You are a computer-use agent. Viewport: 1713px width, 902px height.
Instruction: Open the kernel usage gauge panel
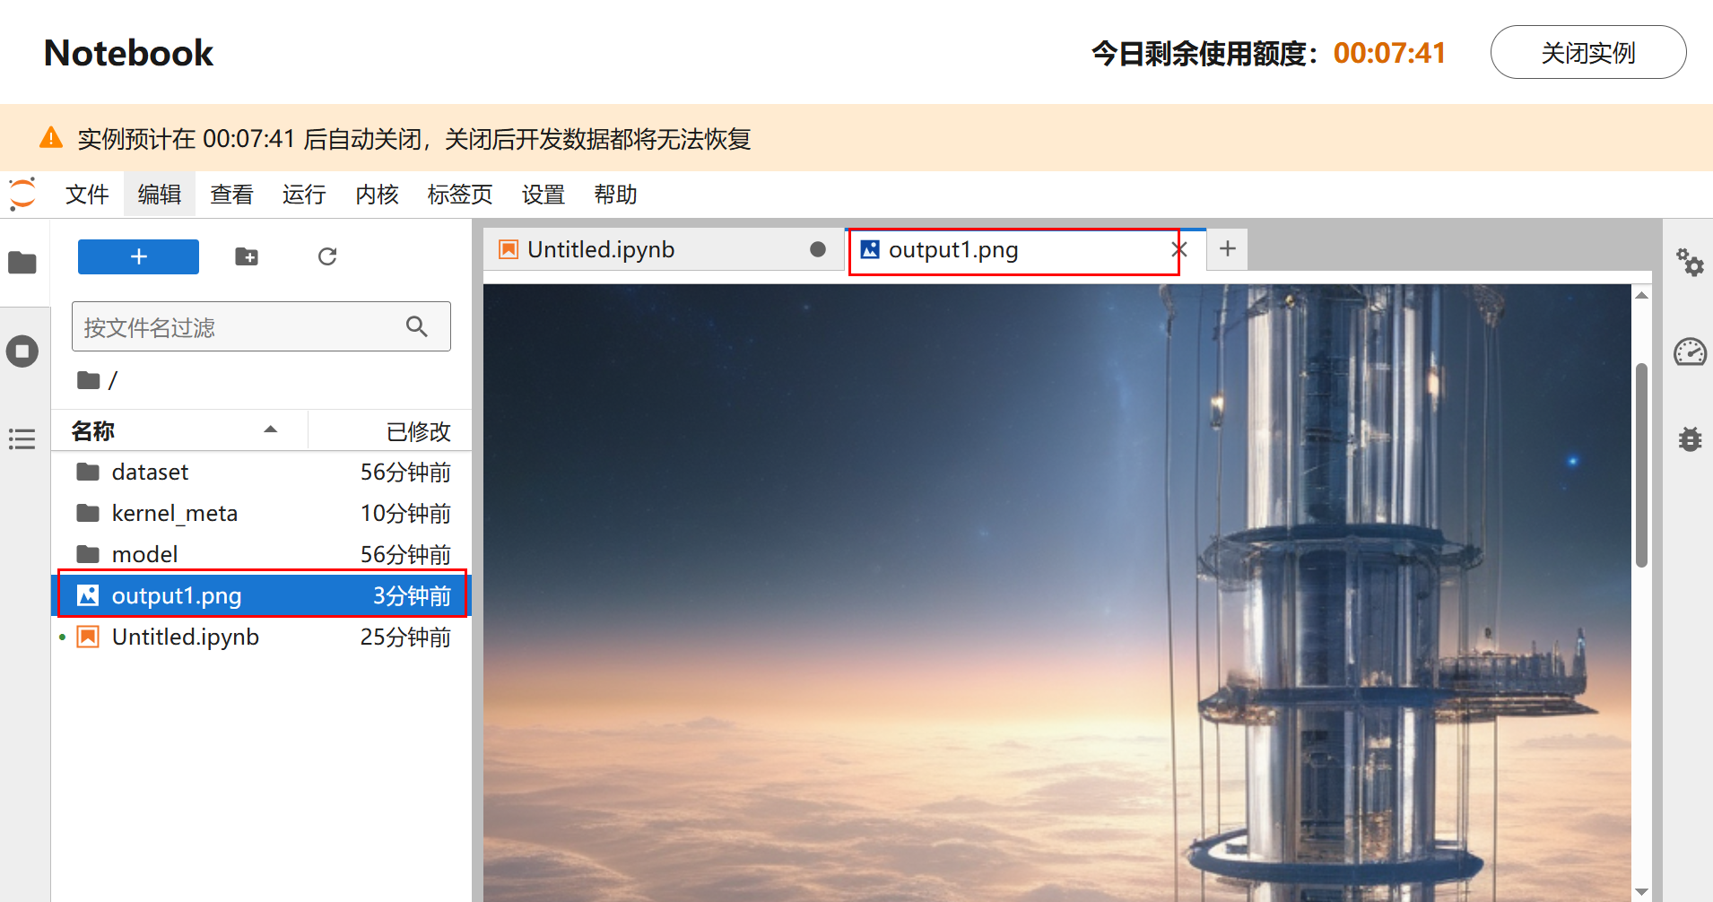pyautogui.click(x=1690, y=351)
